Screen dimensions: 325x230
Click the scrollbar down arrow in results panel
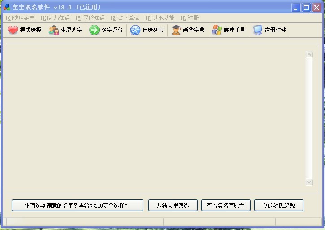(x=309, y=182)
